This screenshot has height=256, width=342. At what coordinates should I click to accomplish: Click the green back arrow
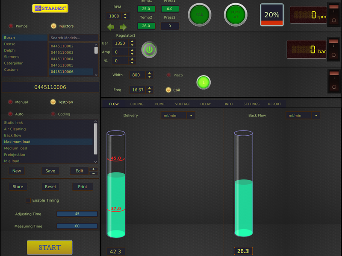(111, 26)
